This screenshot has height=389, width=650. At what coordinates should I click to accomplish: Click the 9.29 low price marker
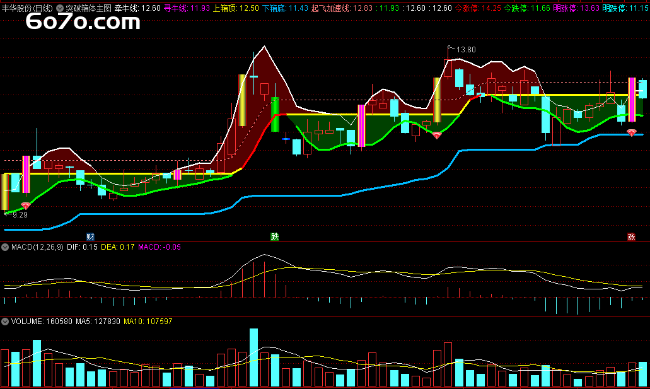coord(16,215)
